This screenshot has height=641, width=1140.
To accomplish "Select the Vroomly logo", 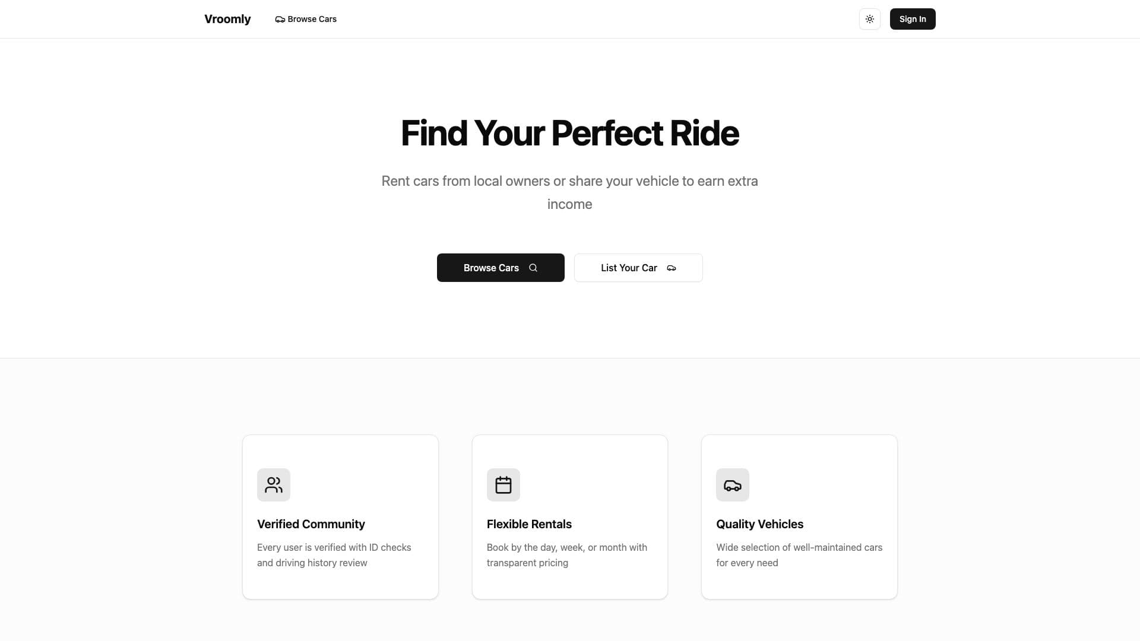I will coord(227,18).
